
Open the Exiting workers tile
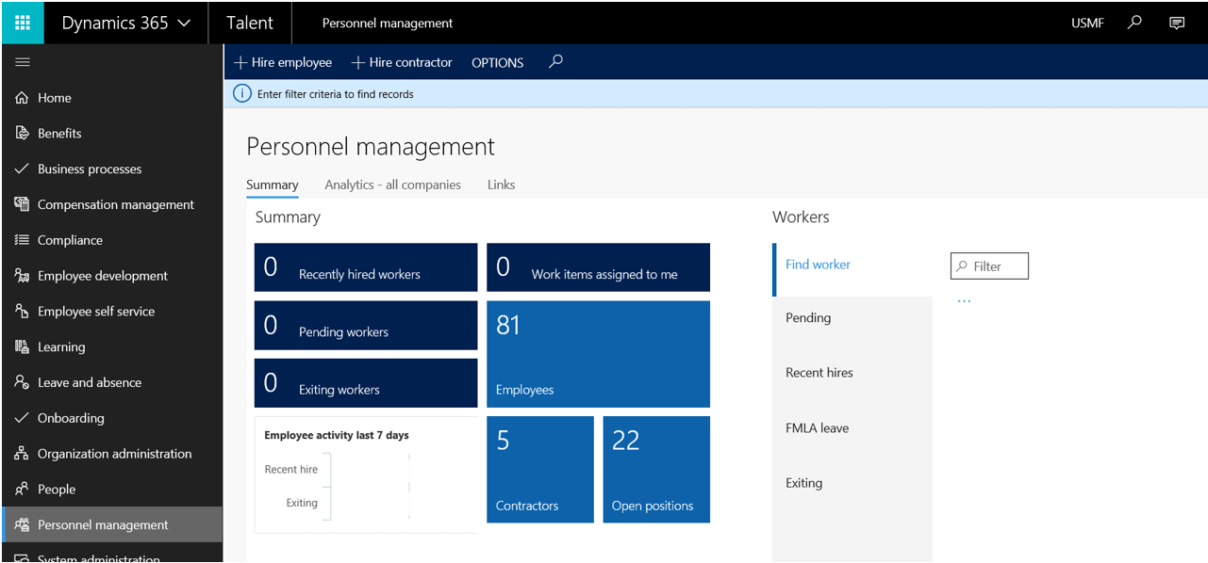[366, 383]
